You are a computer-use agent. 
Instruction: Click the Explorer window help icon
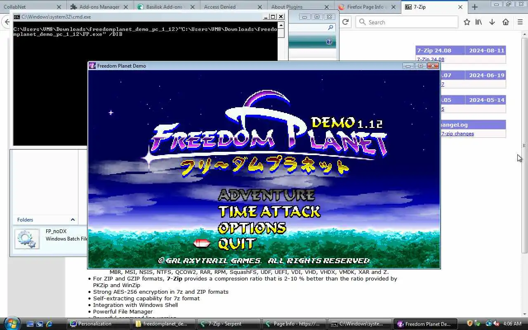pos(329,42)
